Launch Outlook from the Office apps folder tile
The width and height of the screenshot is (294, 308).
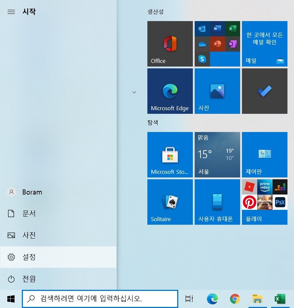pyautogui.click(x=202, y=29)
